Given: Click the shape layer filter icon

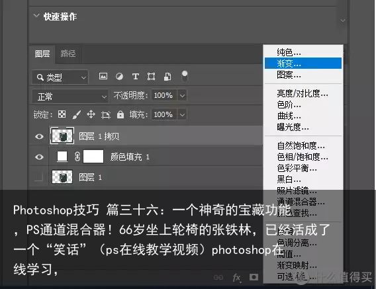Looking at the screenshot, I should (151, 77).
